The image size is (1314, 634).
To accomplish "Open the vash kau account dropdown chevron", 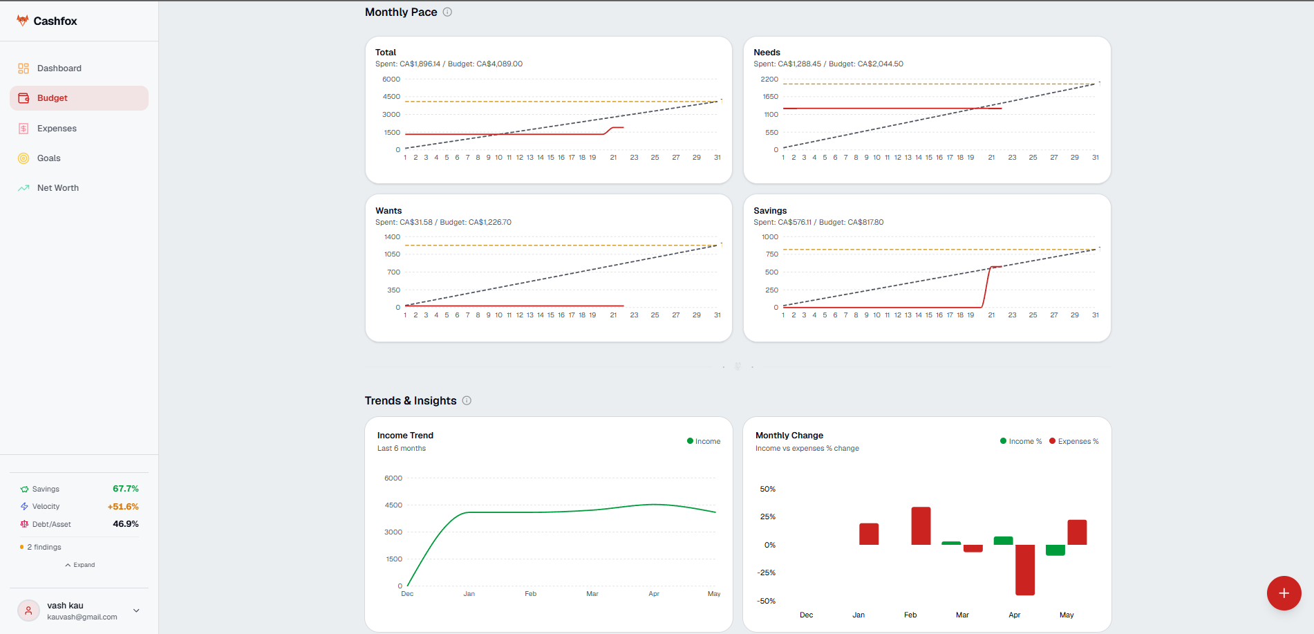I will tap(136, 610).
